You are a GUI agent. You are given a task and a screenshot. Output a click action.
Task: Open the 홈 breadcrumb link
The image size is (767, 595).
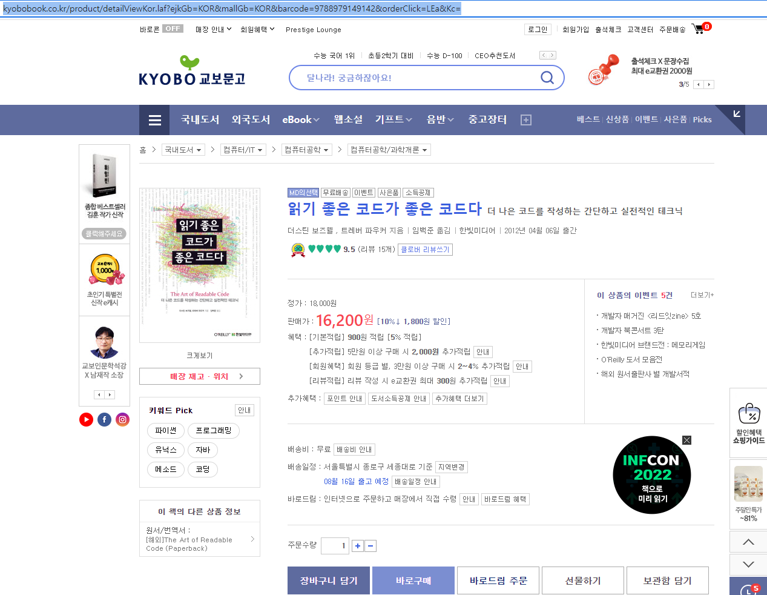pos(143,150)
